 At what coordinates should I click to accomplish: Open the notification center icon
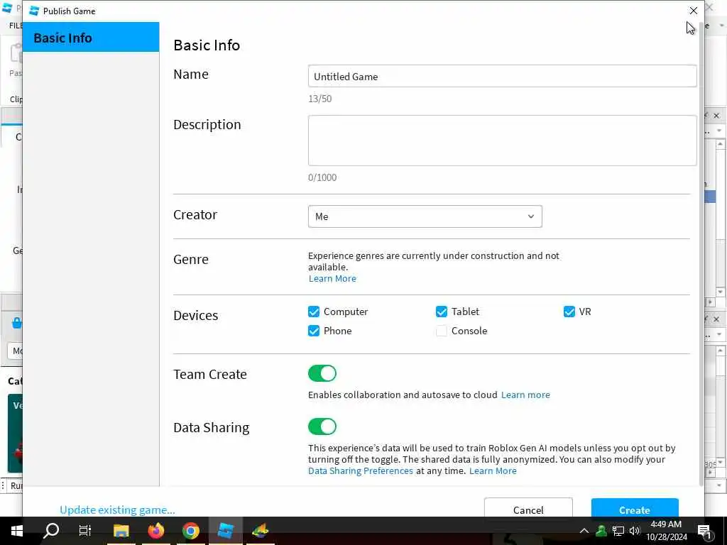click(x=704, y=531)
